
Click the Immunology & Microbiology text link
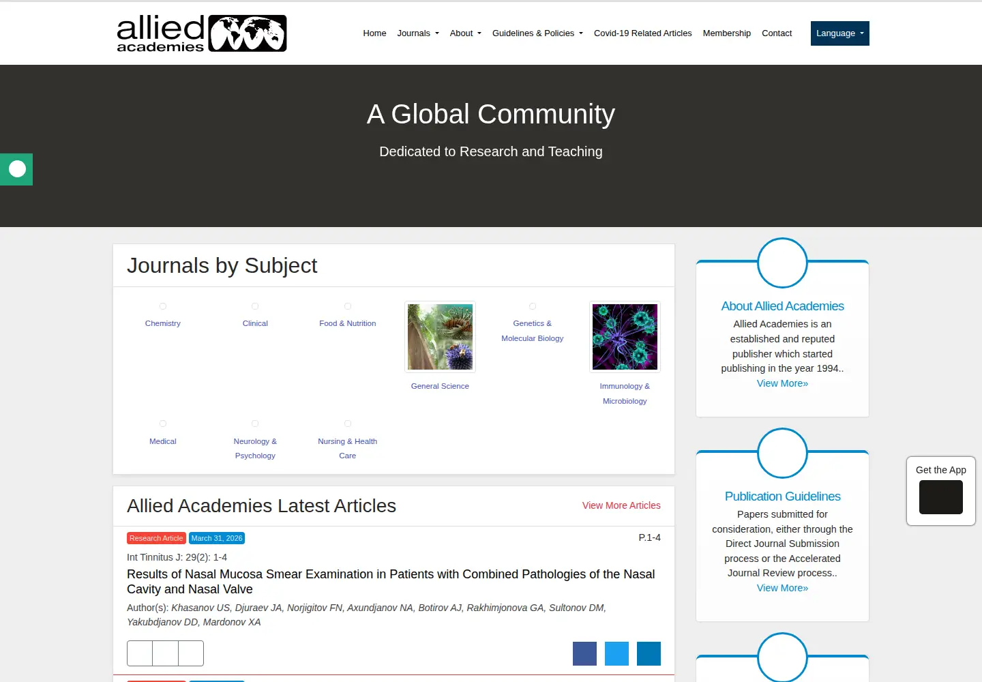point(625,394)
